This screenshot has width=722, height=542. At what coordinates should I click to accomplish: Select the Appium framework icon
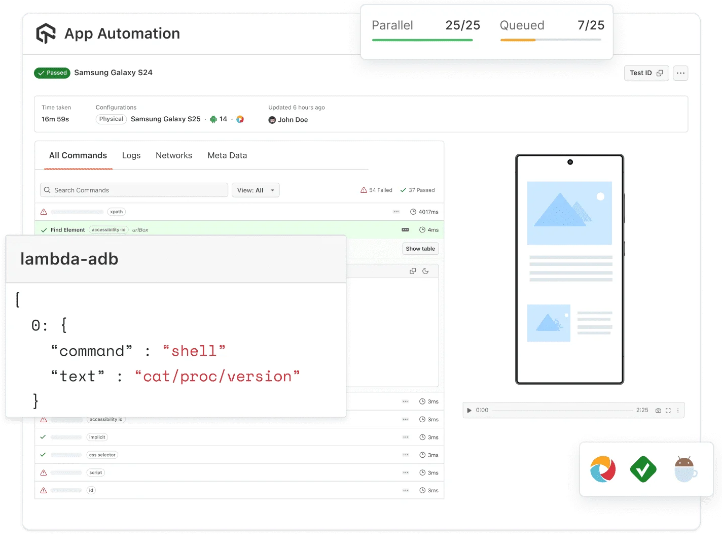tap(602, 469)
